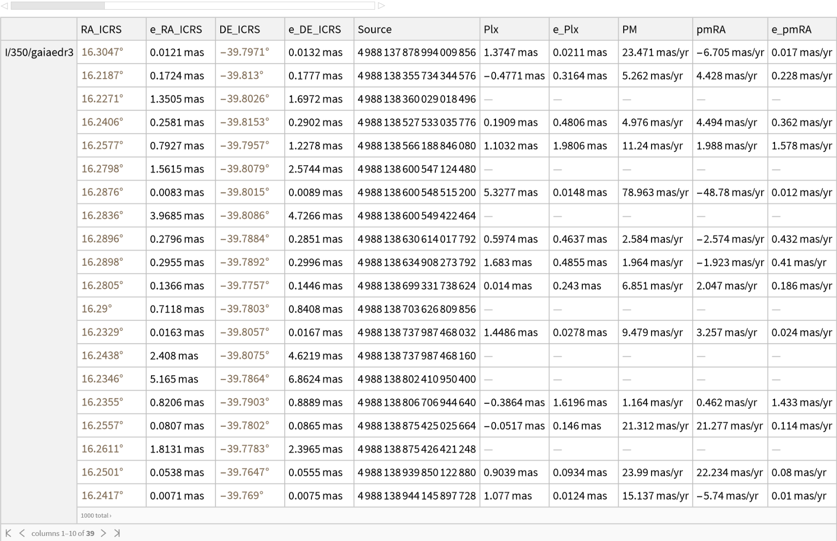This screenshot has width=837, height=541.
Task: Click the Plx column header
Action: (491, 29)
